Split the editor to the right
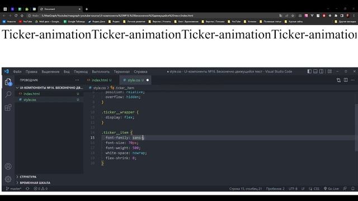Image resolution: width=358 pixels, height=201 pixels. click(346, 80)
